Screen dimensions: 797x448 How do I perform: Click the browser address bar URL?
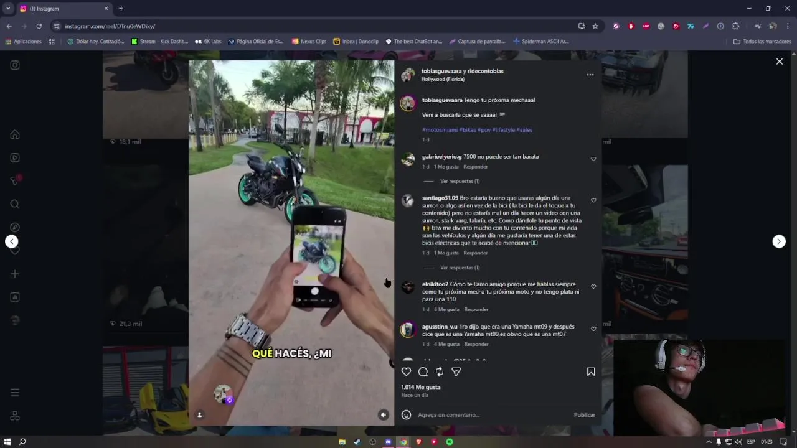click(x=110, y=26)
